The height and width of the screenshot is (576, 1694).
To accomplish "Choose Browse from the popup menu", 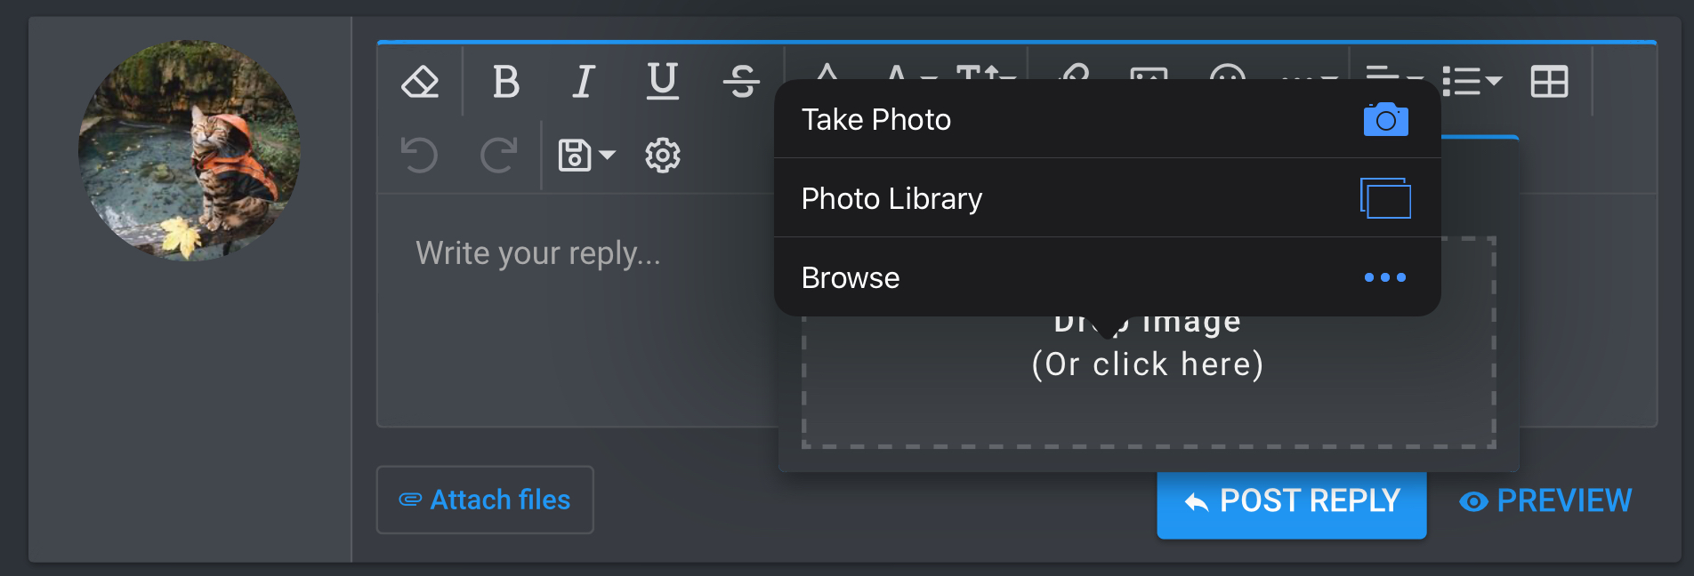I will (1107, 277).
